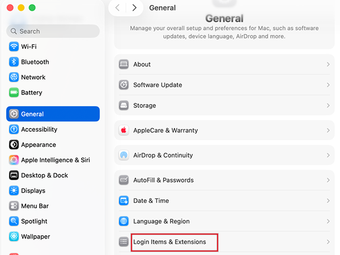This screenshot has width=340, height=255.
Task: Expand the AppleCare & Warranty chevron
Action: point(328,130)
